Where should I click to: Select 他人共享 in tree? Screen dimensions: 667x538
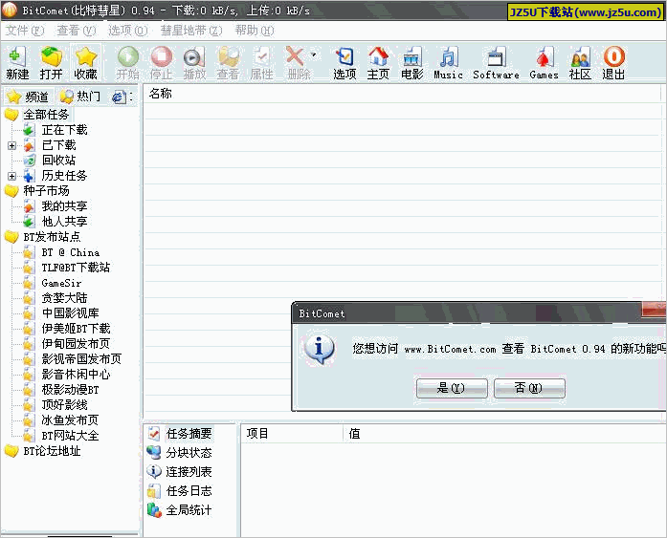click(x=65, y=222)
